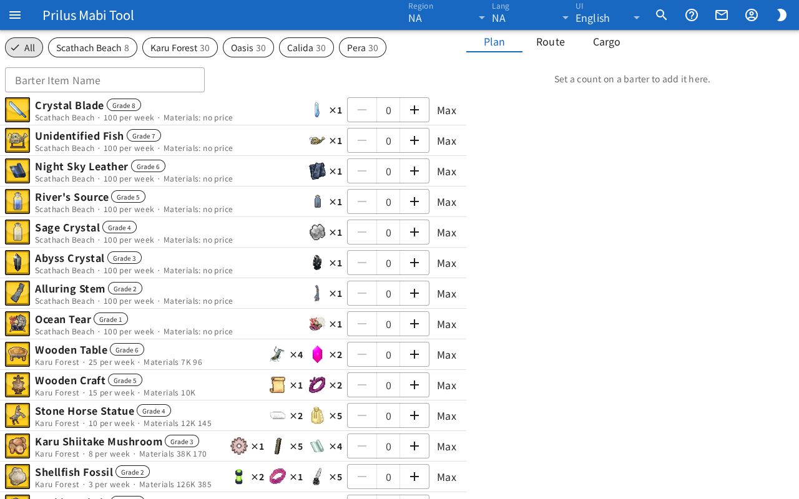Viewport: 799px width, 499px height.
Task: Click the Crystal Blade item icon
Action: click(17, 110)
